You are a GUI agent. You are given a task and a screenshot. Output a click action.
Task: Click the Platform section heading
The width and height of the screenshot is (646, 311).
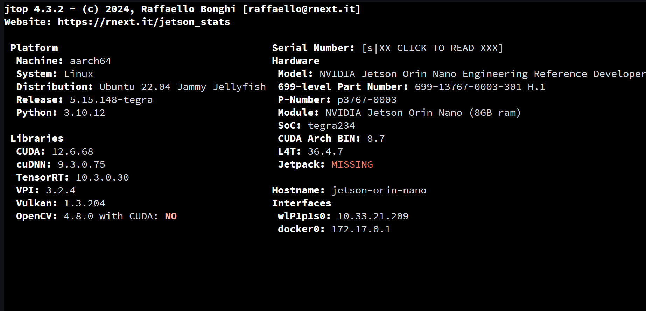pos(34,48)
